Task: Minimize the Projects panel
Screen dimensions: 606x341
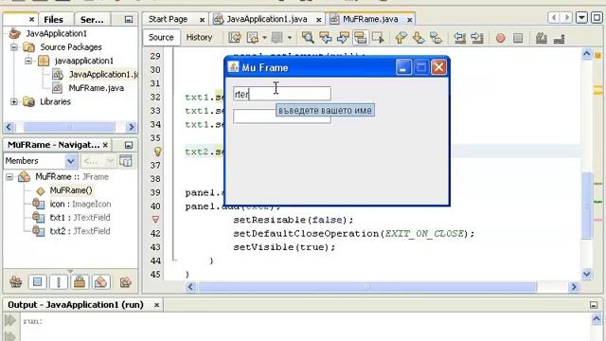Action: [129, 19]
